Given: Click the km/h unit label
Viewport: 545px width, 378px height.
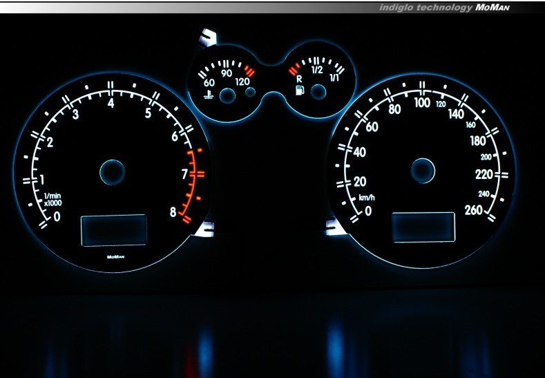Looking at the screenshot, I should coord(366,198).
